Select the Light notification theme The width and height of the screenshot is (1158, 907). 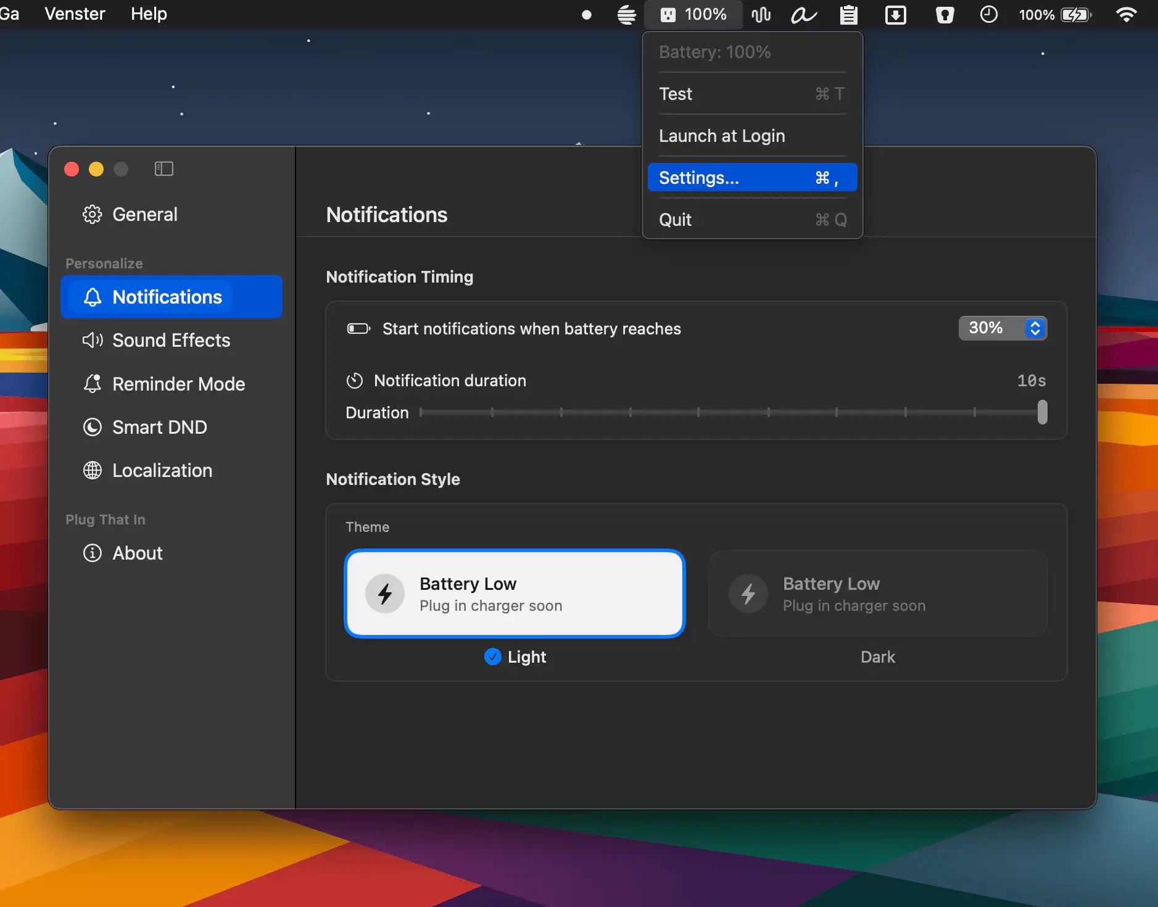(515, 593)
